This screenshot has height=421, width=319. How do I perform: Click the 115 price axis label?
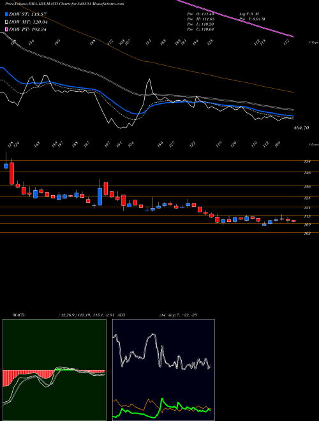308,216
